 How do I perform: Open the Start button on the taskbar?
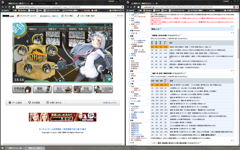[x=2, y=148]
